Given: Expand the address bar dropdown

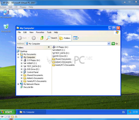Looking at the screenshot, I should point(109,44).
